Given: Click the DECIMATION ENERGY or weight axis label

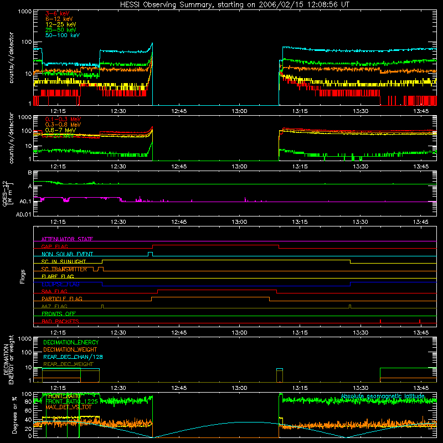Looking at the screenshot, I should pyautogui.click(x=8, y=359).
